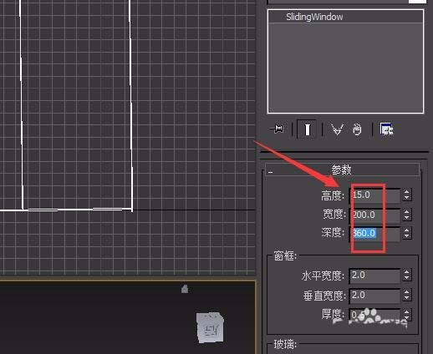The height and width of the screenshot is (354, 433).
Task: Click the 厚度 value field
Action: pos(374,315)
